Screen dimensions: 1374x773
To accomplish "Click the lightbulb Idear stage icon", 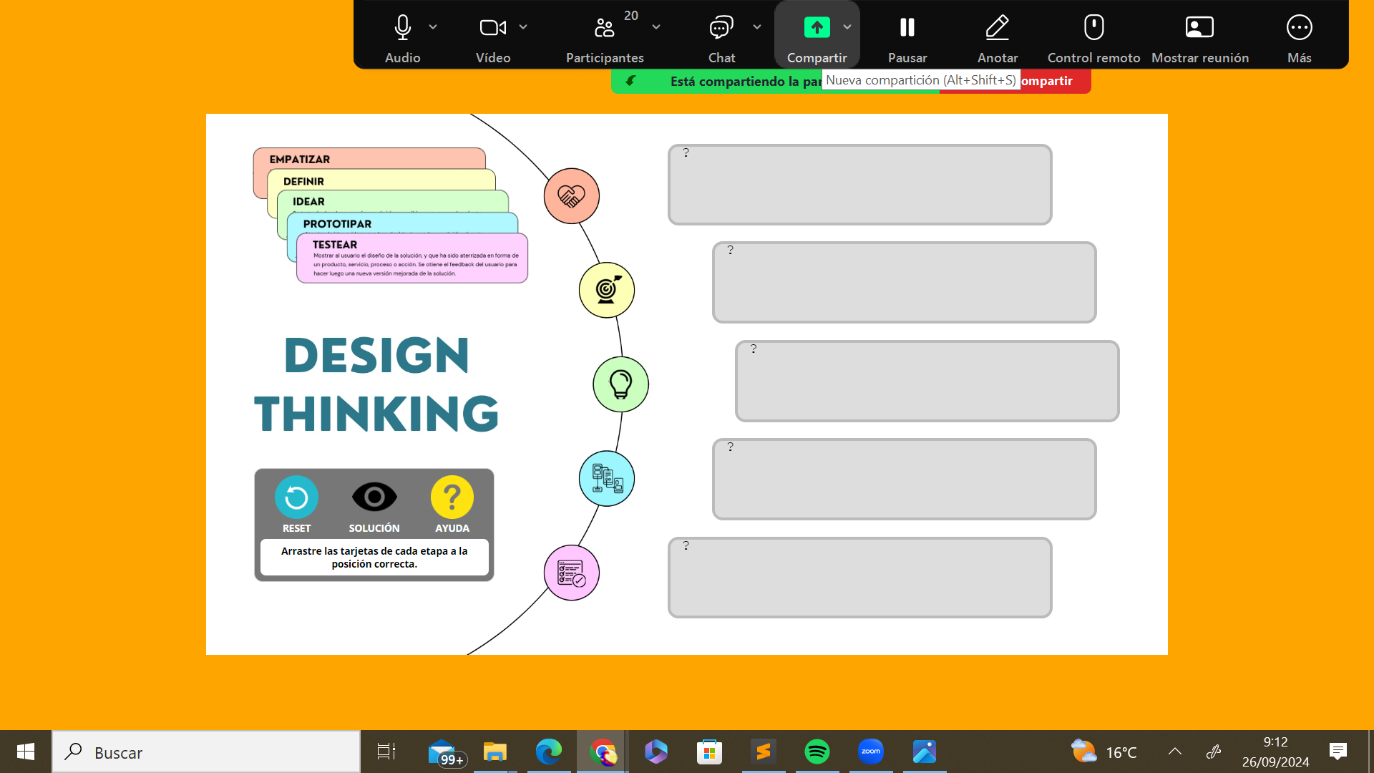I will tap(620, 384).
